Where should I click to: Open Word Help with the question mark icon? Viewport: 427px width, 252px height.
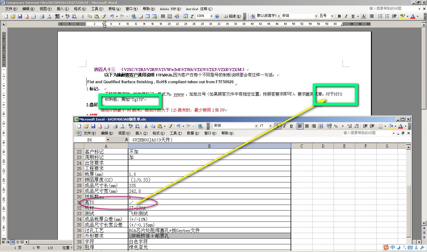pos(217,16)
